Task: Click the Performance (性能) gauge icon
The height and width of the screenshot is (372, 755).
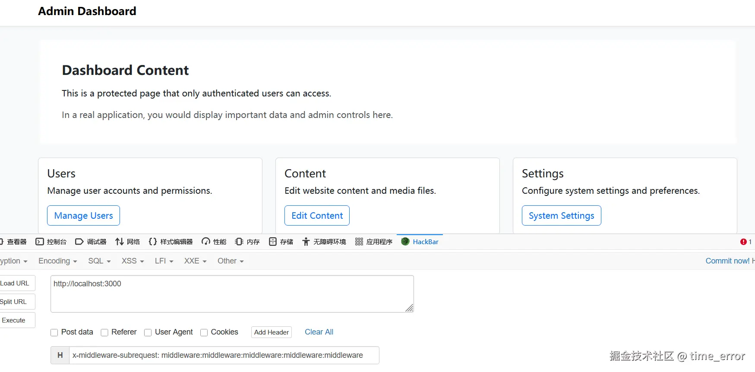Action: (206, 242)
